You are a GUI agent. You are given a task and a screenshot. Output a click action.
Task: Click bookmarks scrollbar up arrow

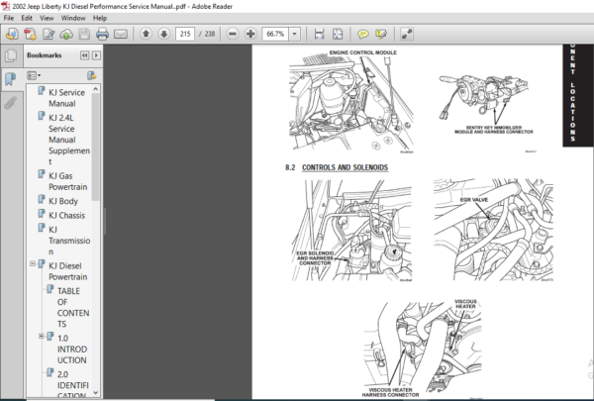tap(95, 89)
